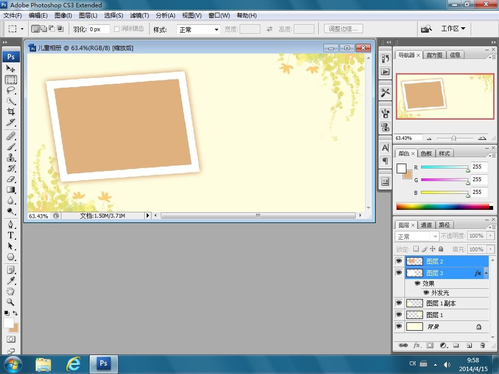
Task: Toggle lock all for layer
Action: 441,249
